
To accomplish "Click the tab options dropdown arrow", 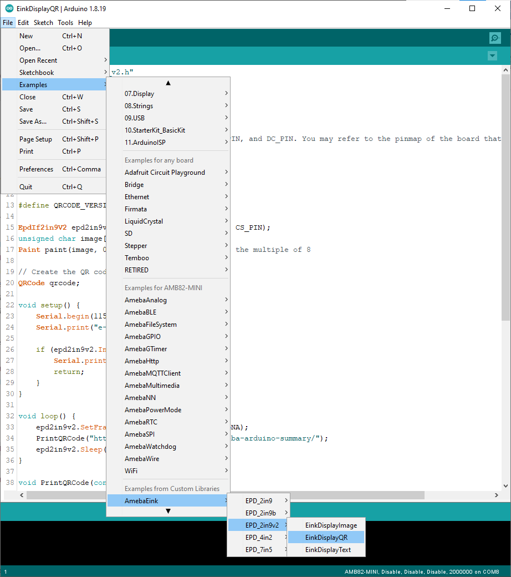I will (492, 56).
